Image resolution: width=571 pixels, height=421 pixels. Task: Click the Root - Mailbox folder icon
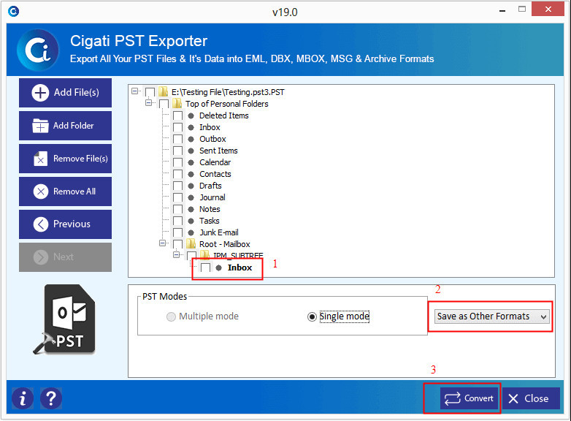191,243
